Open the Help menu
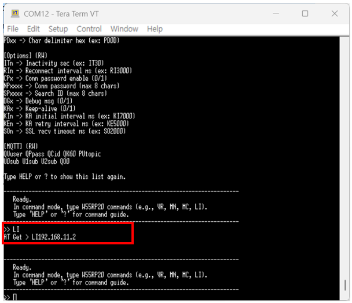 click(155, 28)
